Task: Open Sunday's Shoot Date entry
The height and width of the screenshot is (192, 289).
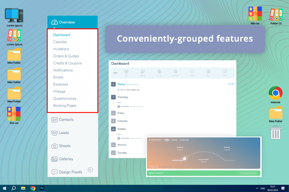Action: pos(130,138)
